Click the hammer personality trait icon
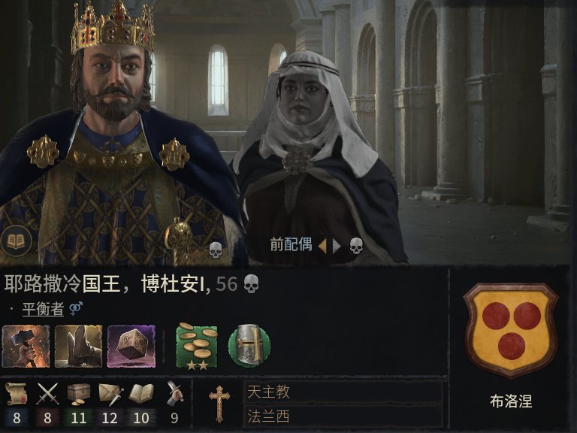Viewport: 577px width, 433px height. tap(26, 346)
